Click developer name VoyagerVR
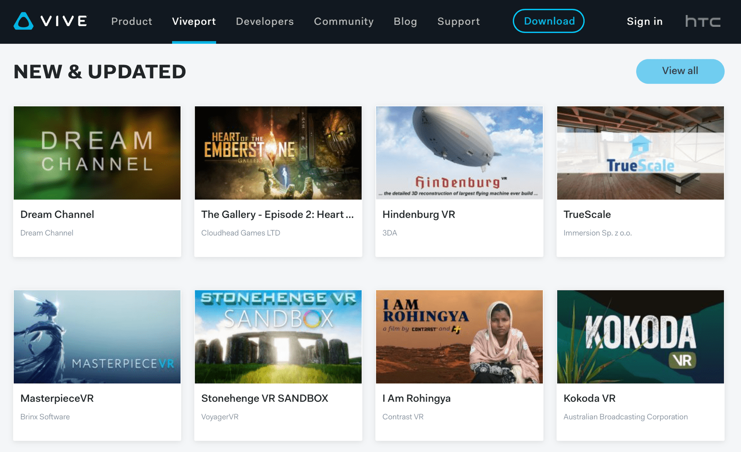 click(x=219, y=416)
